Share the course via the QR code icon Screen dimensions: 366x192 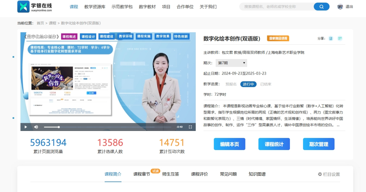click(x=340, y=38)
